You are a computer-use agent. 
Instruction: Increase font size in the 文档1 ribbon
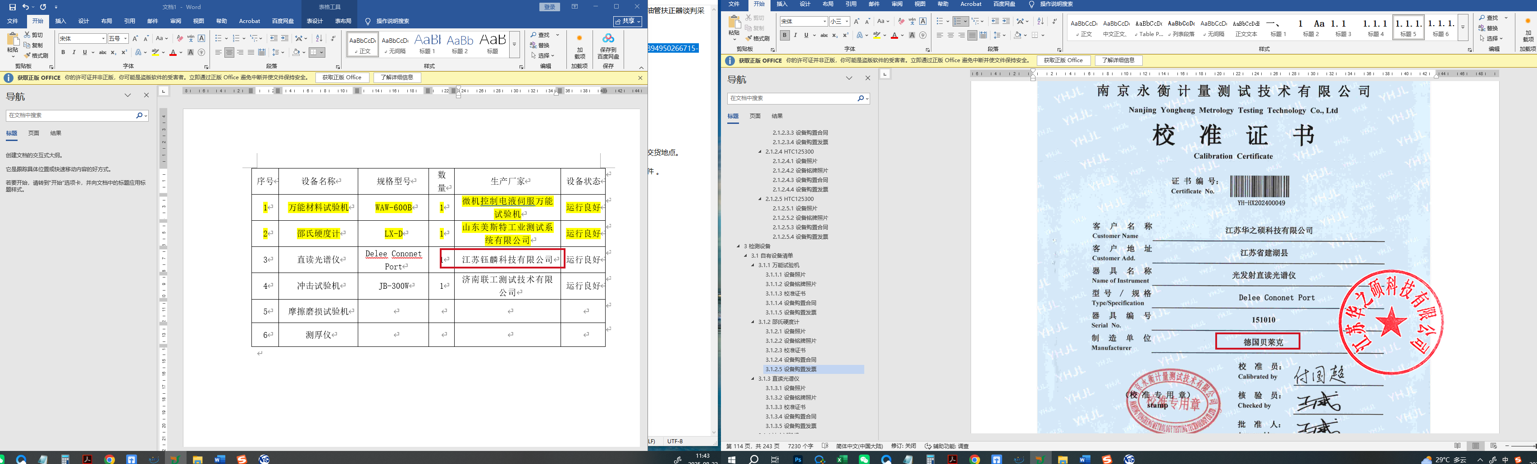[x=136, y=38]
